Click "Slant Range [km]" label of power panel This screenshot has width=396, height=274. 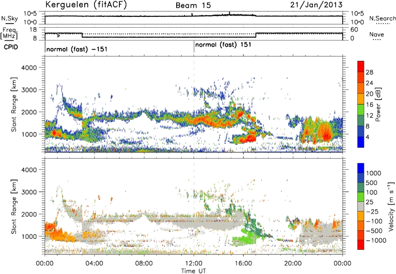(14, 104)
